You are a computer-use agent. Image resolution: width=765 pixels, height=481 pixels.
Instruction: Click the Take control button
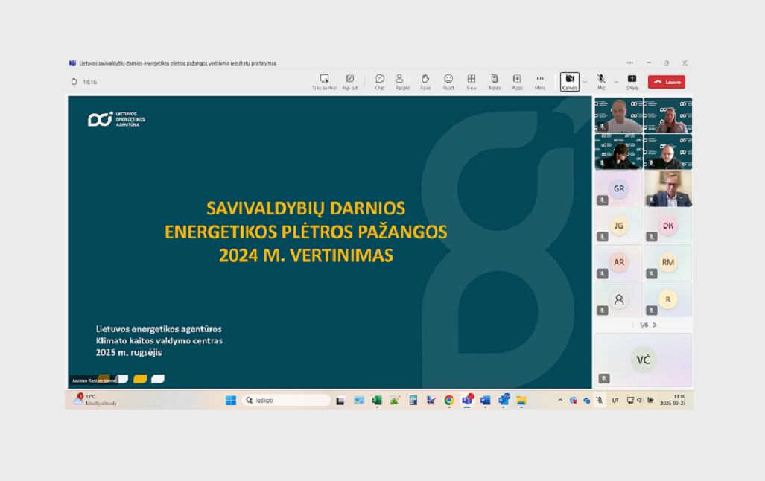(325, 82)
